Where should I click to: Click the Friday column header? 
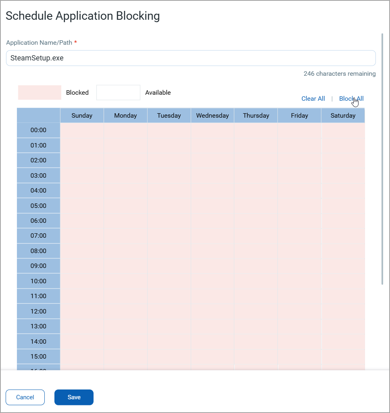click(x=299, y=116)
